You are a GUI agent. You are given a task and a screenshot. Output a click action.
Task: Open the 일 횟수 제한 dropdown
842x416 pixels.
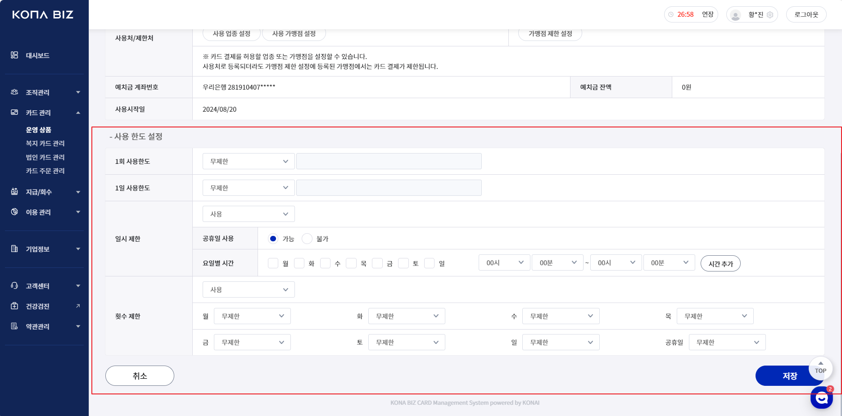point(561,342)
